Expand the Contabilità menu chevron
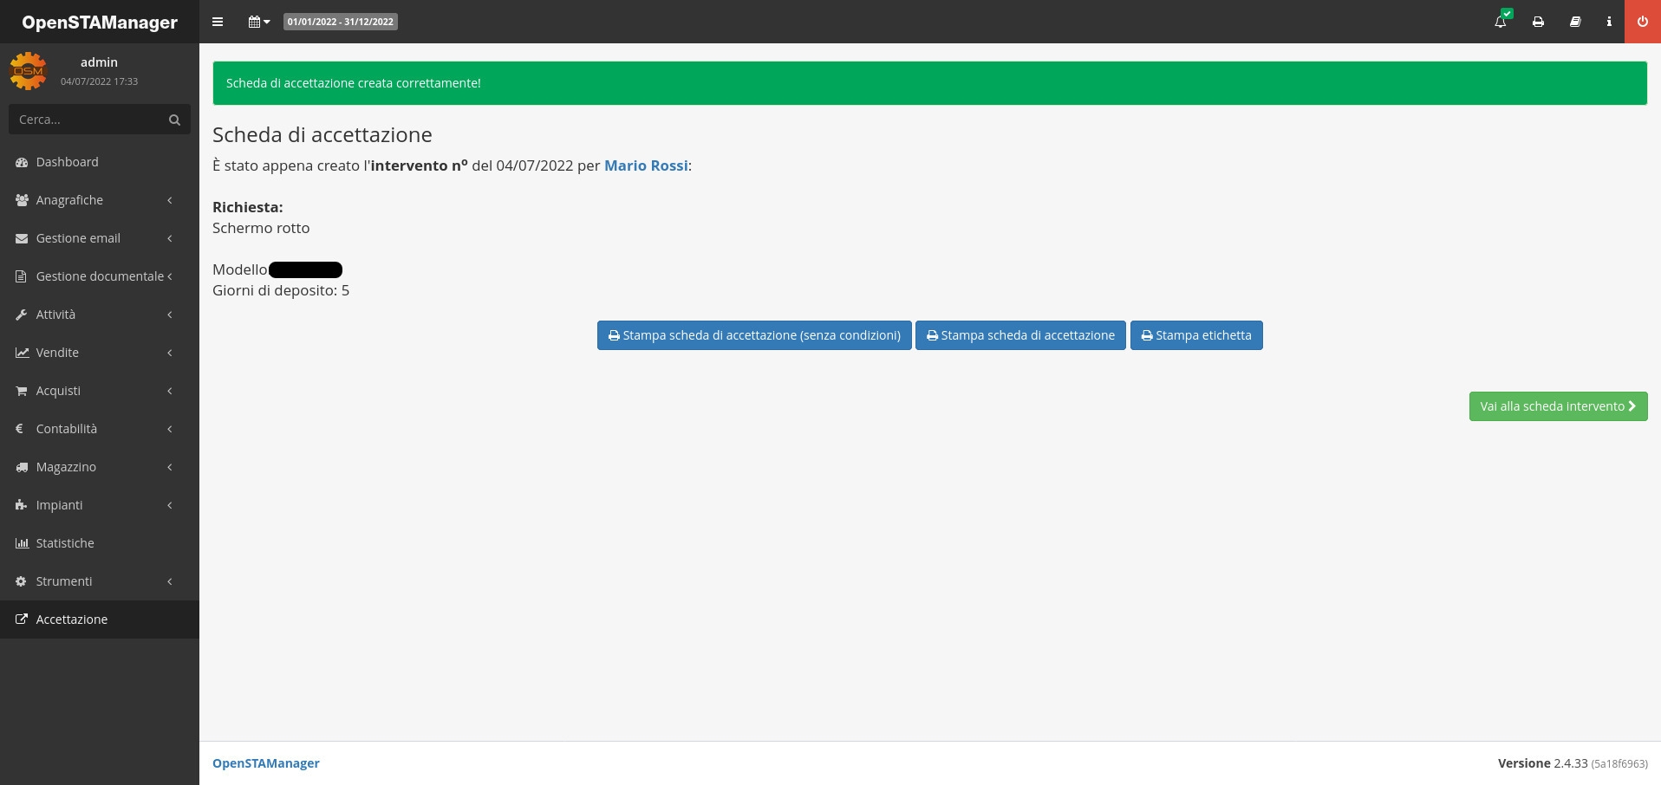Viewport: 1661px width, 785px height. tap(170, 429)
